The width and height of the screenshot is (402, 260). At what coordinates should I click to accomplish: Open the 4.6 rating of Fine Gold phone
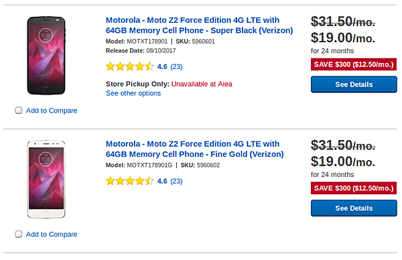coord(162,181)
